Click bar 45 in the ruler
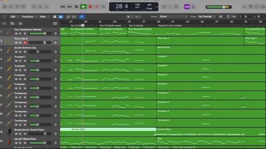The height and width of the screenshot is (149, 266). coord(202,22)
